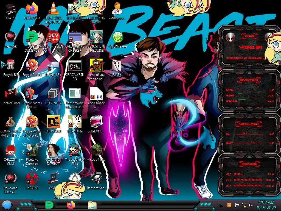This screenshot has width=281, height=211.
Task: Click the SYSTEM gadget header
Action: pos(249,80)
